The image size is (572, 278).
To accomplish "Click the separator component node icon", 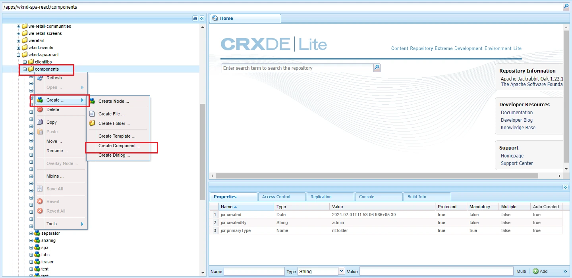I will pyautogui.click(x=37, y=233).
